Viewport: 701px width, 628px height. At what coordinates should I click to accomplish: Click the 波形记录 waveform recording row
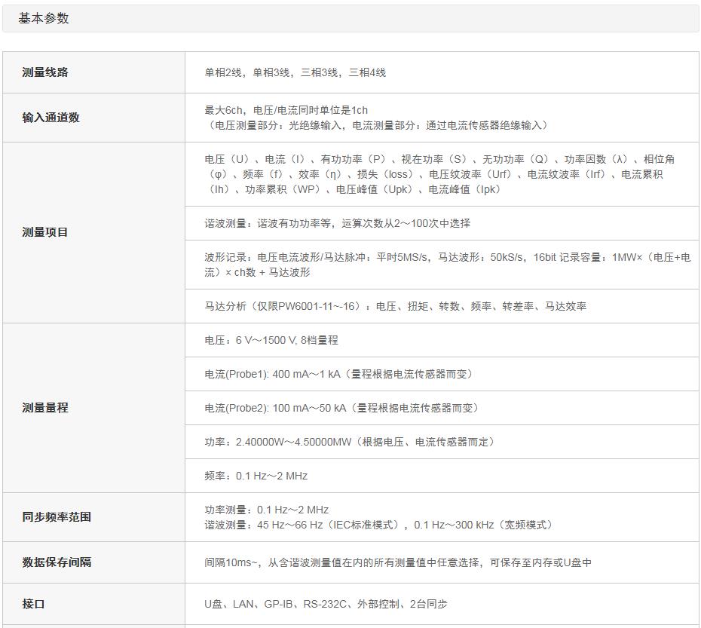pyautogui.click(x=446, y=265)
